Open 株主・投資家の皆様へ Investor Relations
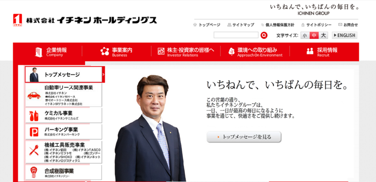 point(186,52)
